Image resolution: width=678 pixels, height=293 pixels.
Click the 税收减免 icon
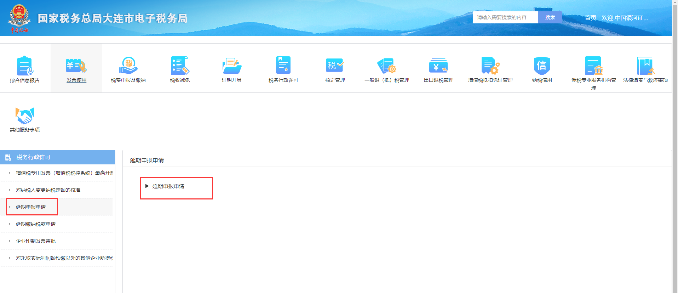[x=180, y=66]
